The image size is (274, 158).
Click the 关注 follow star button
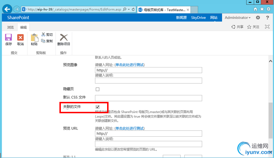(x=253, y=27)
